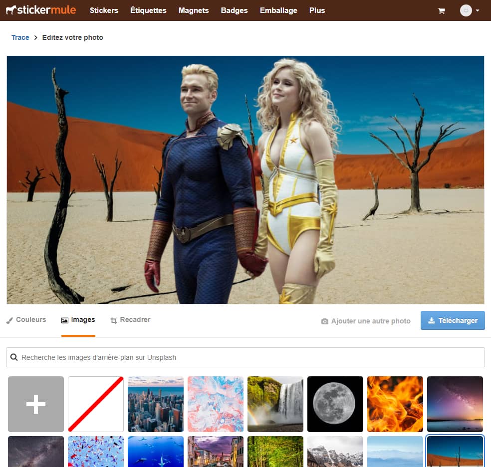The width and height of the screenshot is (491, 467).
Task: Click the Sticker Mule logo
Action: tap(41, 10)
